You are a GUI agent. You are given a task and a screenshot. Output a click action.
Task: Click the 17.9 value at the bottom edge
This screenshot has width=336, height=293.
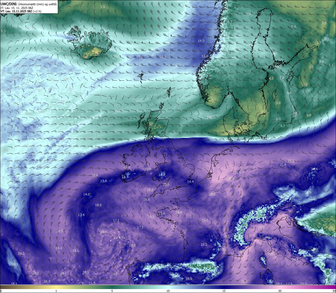click(289, 284)
